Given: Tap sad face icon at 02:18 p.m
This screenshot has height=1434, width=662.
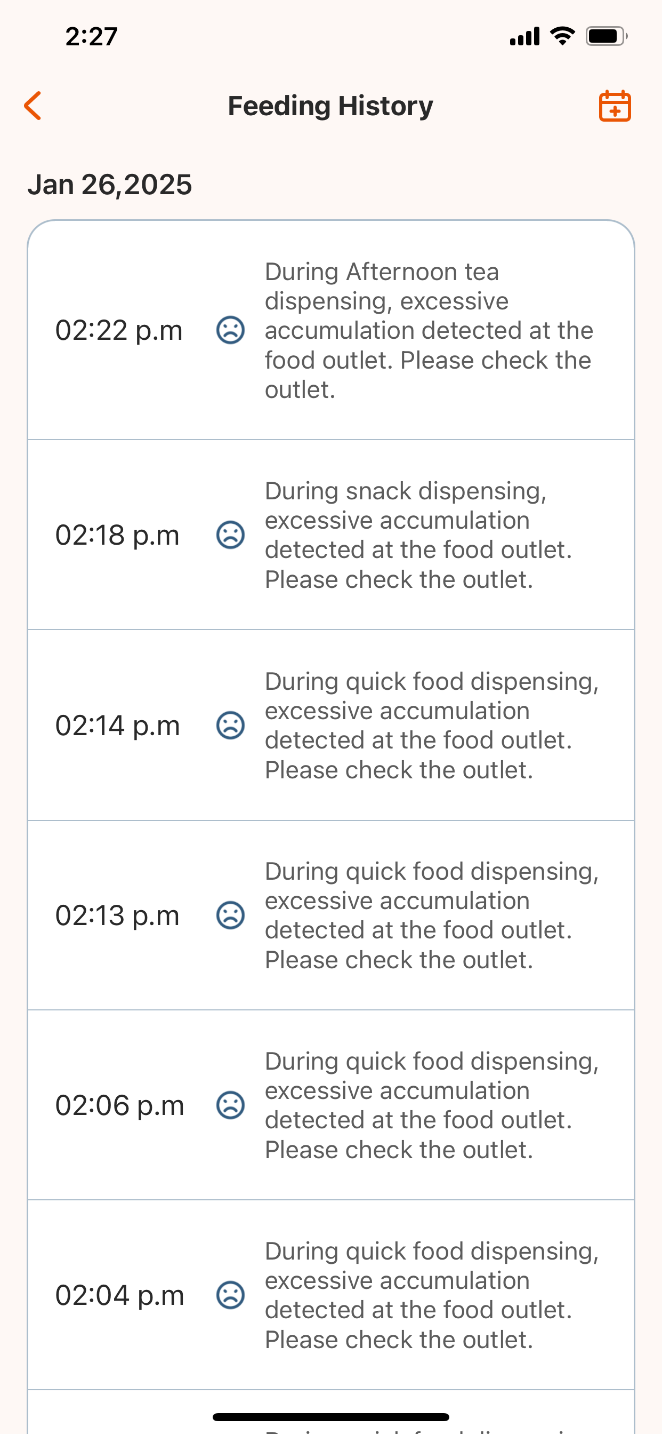Looking at the screenshot, I should pos(230,535).
